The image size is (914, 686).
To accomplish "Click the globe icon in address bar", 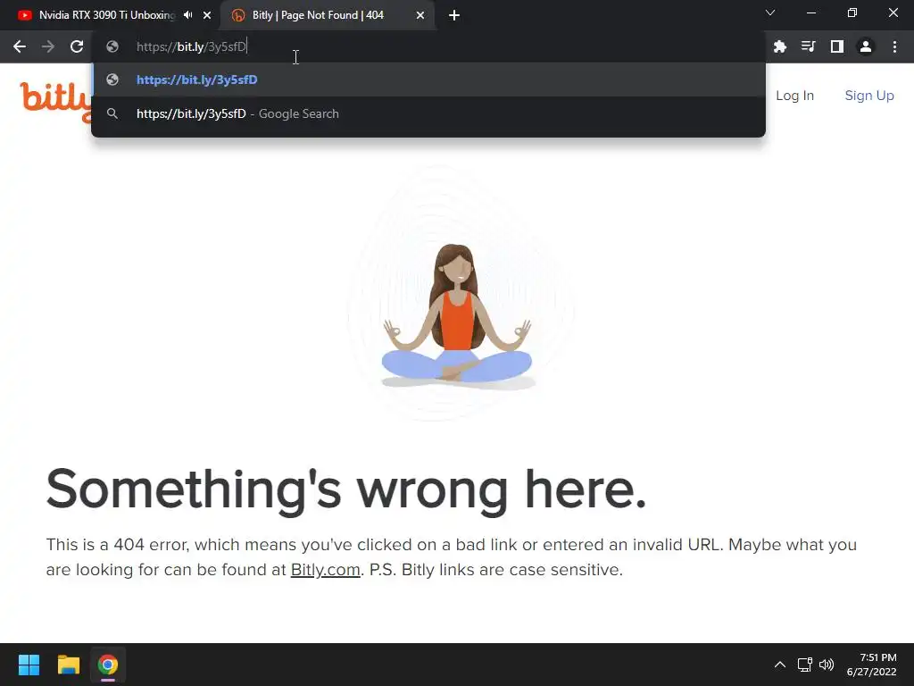I will coord(112,46).
